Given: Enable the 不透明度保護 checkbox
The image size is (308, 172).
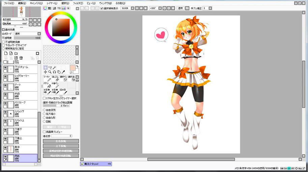Looking at the screenshot, I should pyautogui.click(x=4, y=42).
